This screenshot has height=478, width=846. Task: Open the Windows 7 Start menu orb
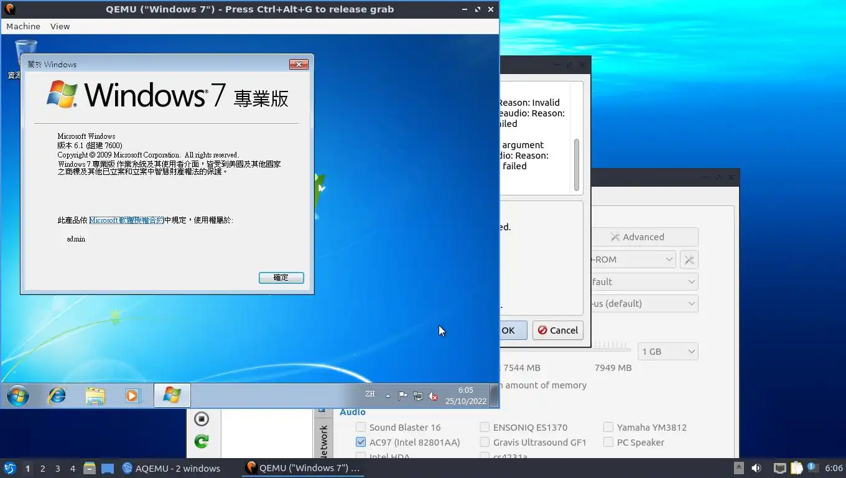pos(17,396)
